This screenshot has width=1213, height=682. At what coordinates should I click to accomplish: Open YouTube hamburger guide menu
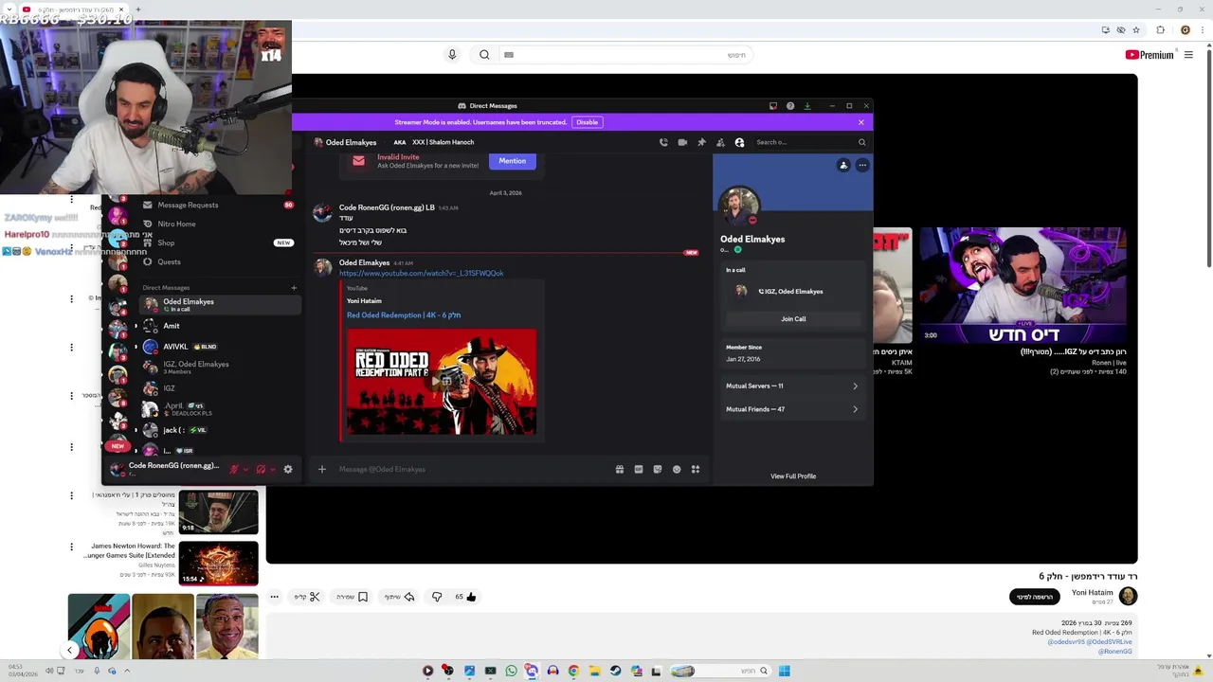[x=1188, y=55]
